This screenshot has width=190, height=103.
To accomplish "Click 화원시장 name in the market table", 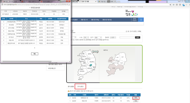I will 84,101.
